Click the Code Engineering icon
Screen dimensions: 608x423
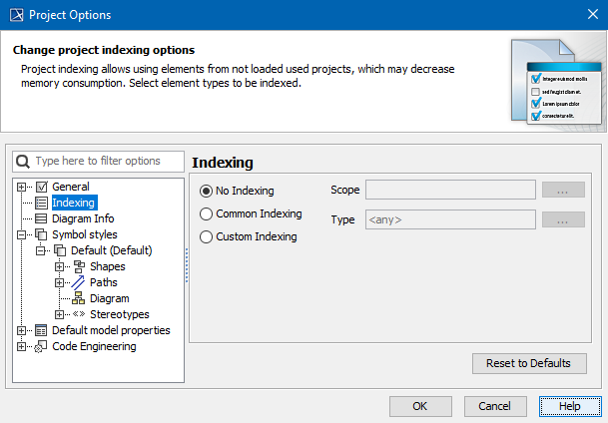pyautogui.click(x=42, y=346)
